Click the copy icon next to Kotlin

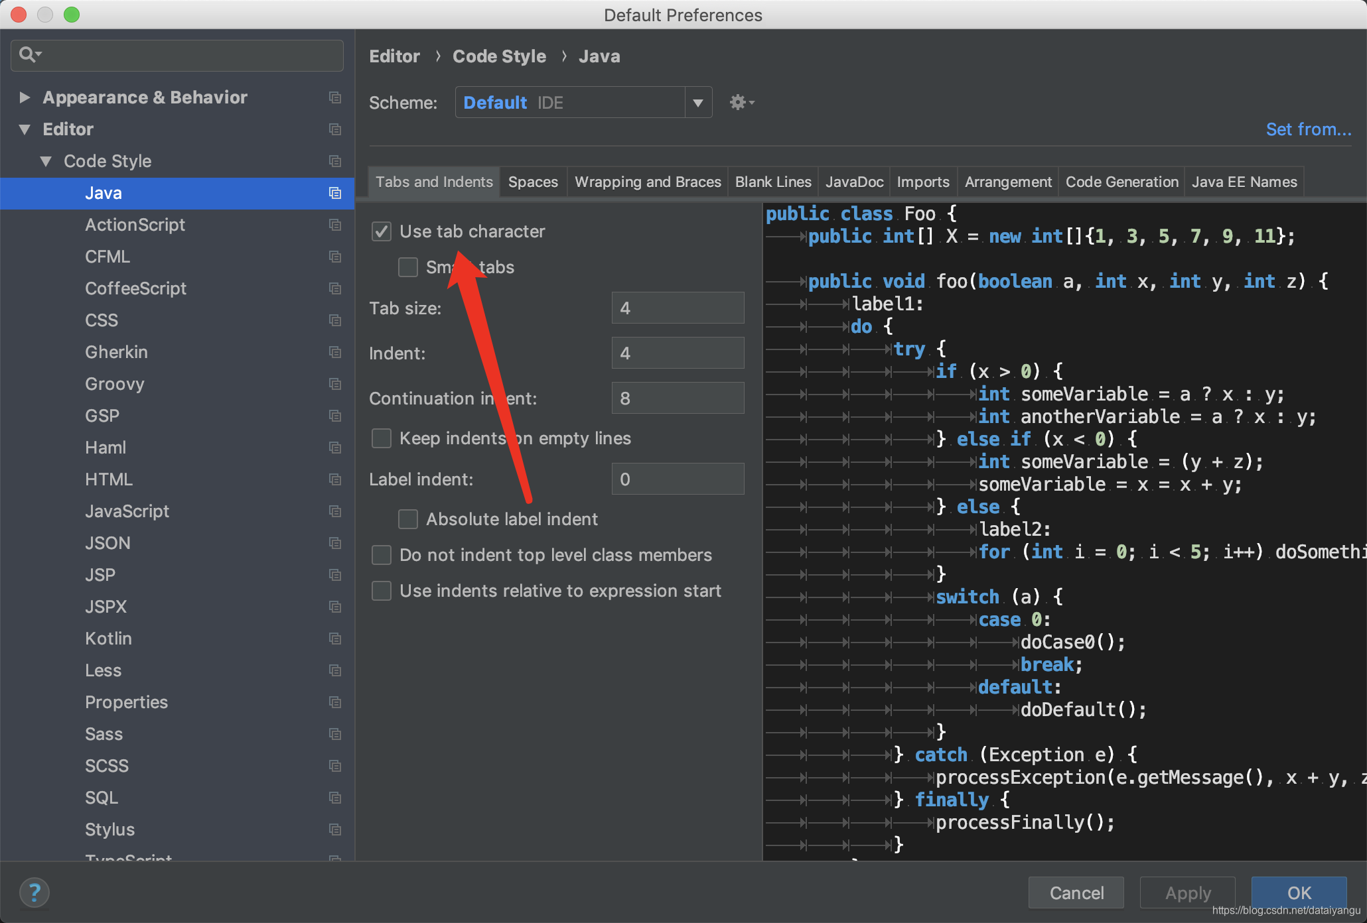click(x=335, y=639)
